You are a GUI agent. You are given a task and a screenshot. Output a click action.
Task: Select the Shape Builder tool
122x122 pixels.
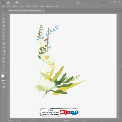pyautogui.click(x=4, y=47)
